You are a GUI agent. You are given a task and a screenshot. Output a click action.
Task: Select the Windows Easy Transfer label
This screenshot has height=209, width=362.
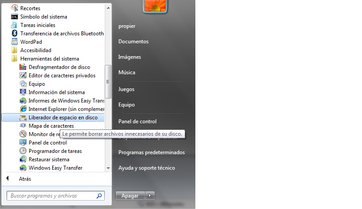[55, 168]
